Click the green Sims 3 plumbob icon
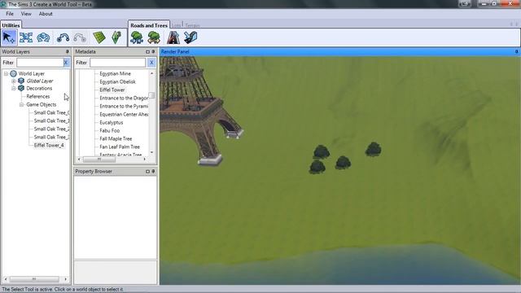Screen dimensions: 521x293 pyautogui.click(x=116, y=37)
